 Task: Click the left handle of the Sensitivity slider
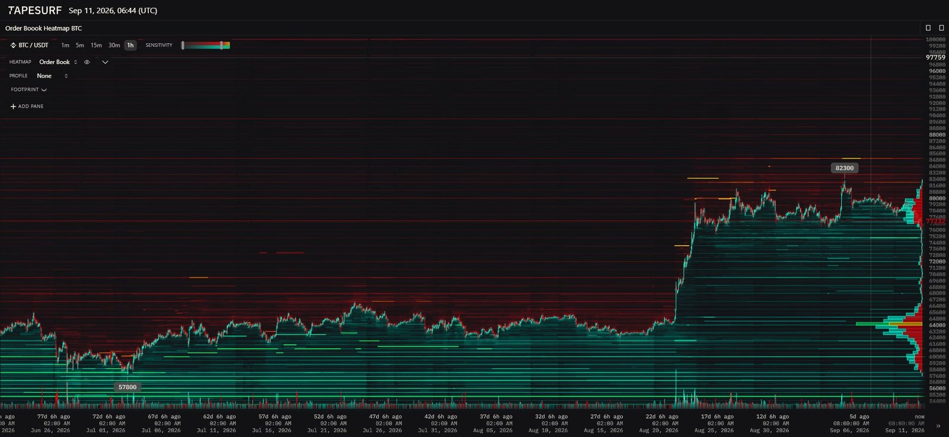[183, 45]
